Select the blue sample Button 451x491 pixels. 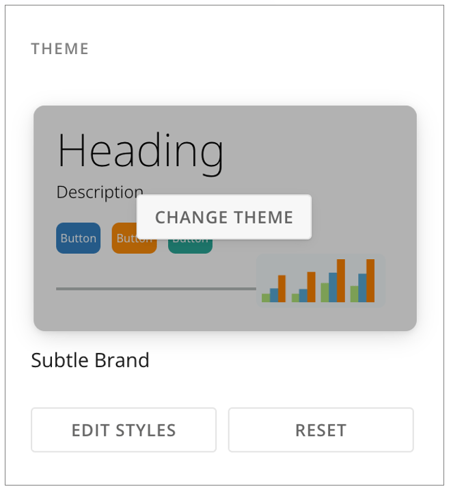pos(79,238)
